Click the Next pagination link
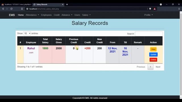This screenshot has height=102, width=182. click(x=158, y=67)
